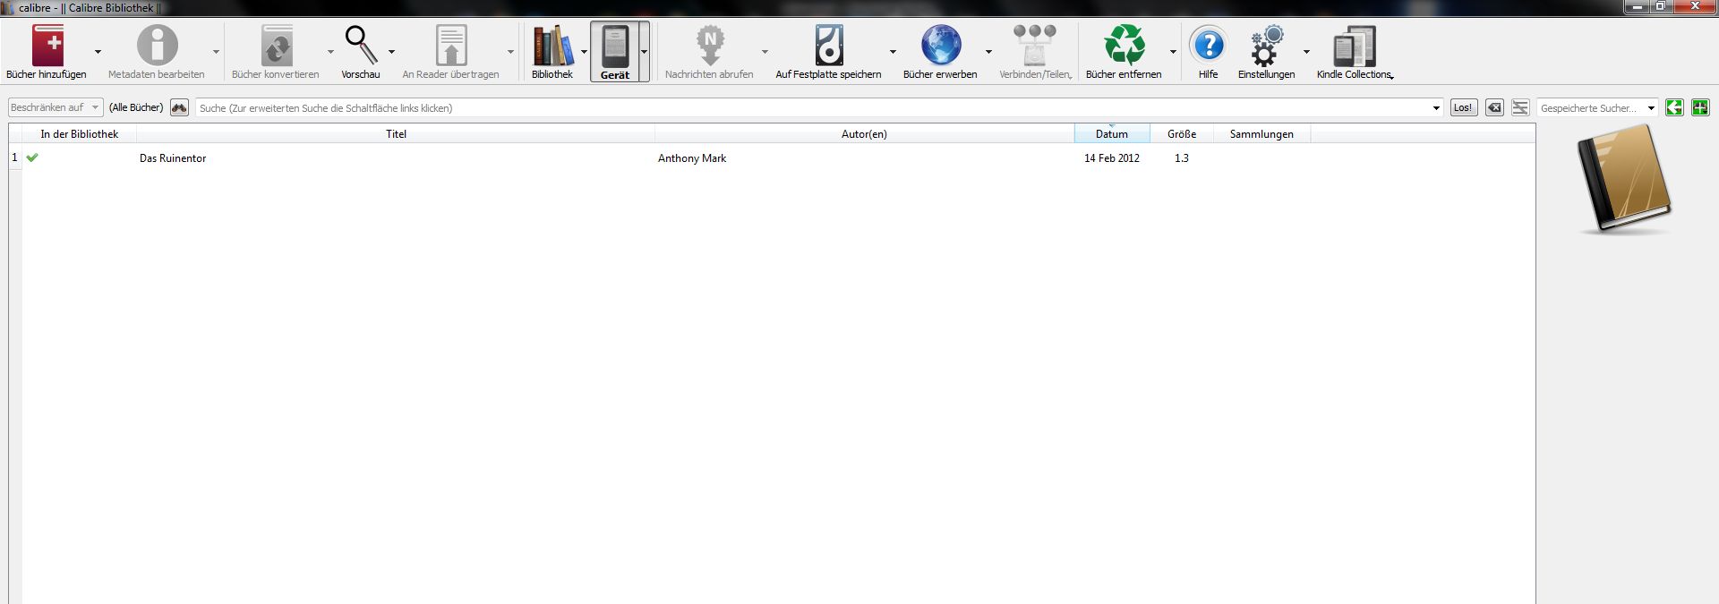Select row number 1 header

(14, 157)
